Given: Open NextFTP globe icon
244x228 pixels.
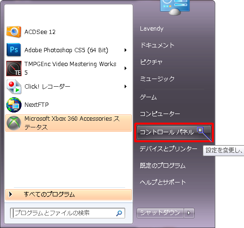Looking at the screenshot, I should tap(14, 105).
